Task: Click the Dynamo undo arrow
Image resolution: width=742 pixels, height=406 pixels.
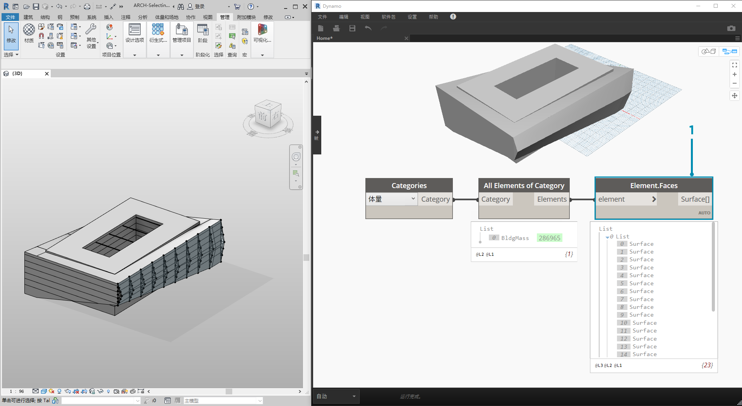Action: (x=368, y=28)
